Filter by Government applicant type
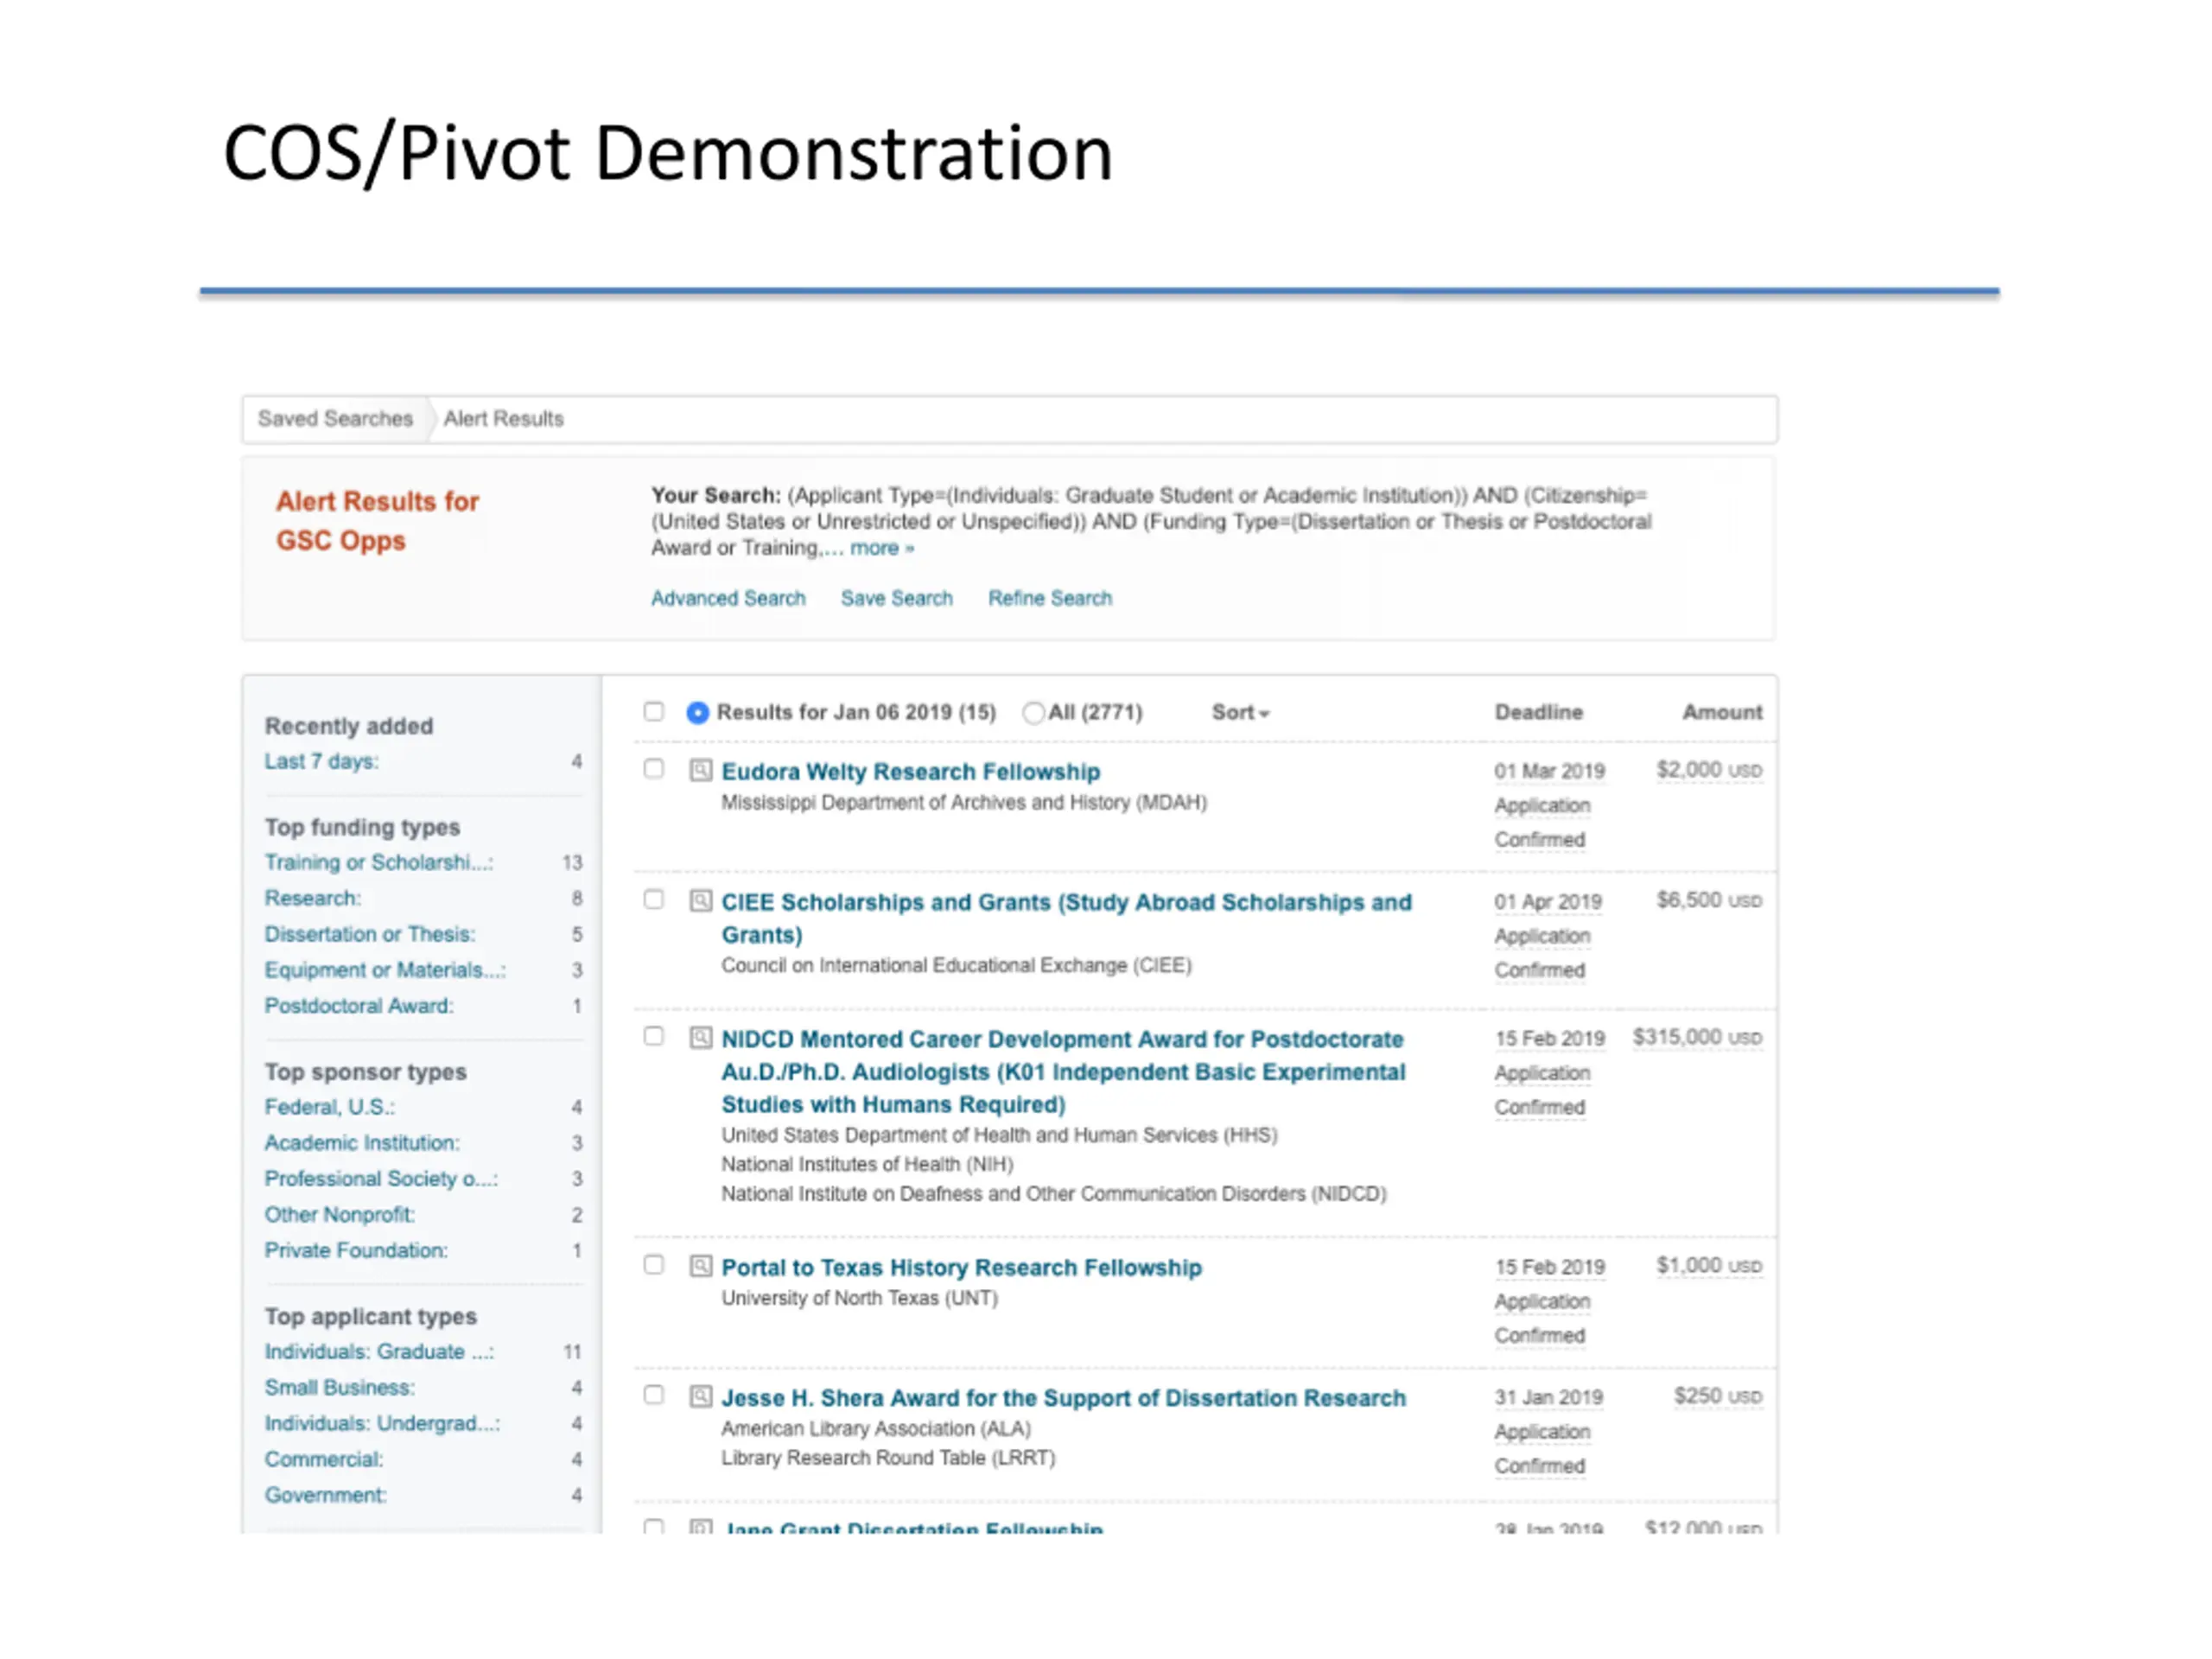The image size is (2212, 1659). click(x=326, y=1496)
